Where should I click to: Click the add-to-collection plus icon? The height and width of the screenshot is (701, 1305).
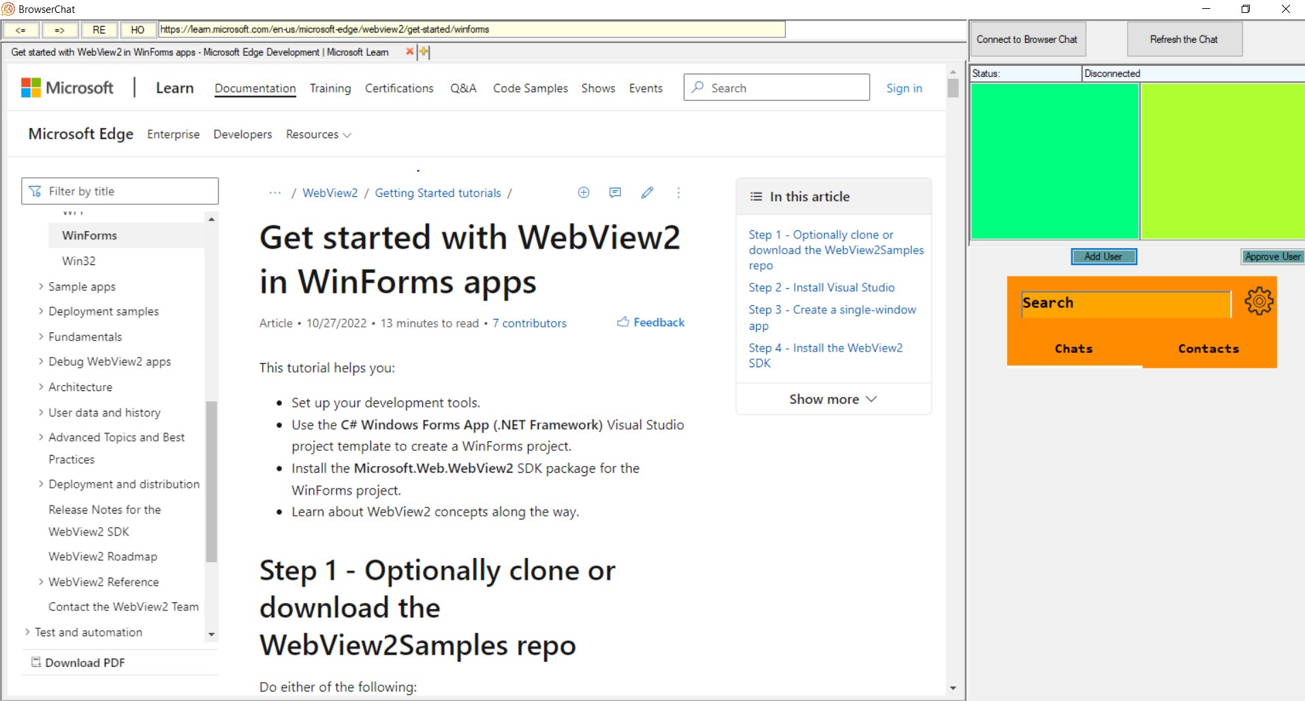click(583, 193)
